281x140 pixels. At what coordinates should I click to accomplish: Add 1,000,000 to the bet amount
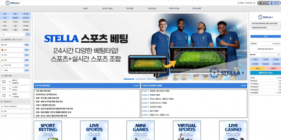point(276,64)
